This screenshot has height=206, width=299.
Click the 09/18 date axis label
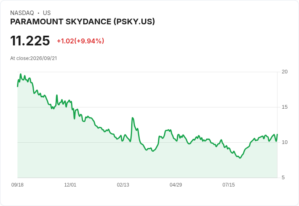pos(17,185)
